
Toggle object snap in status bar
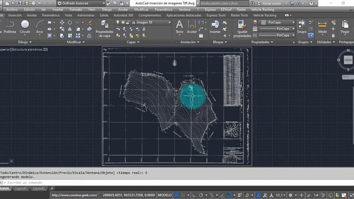click(230, 195)
